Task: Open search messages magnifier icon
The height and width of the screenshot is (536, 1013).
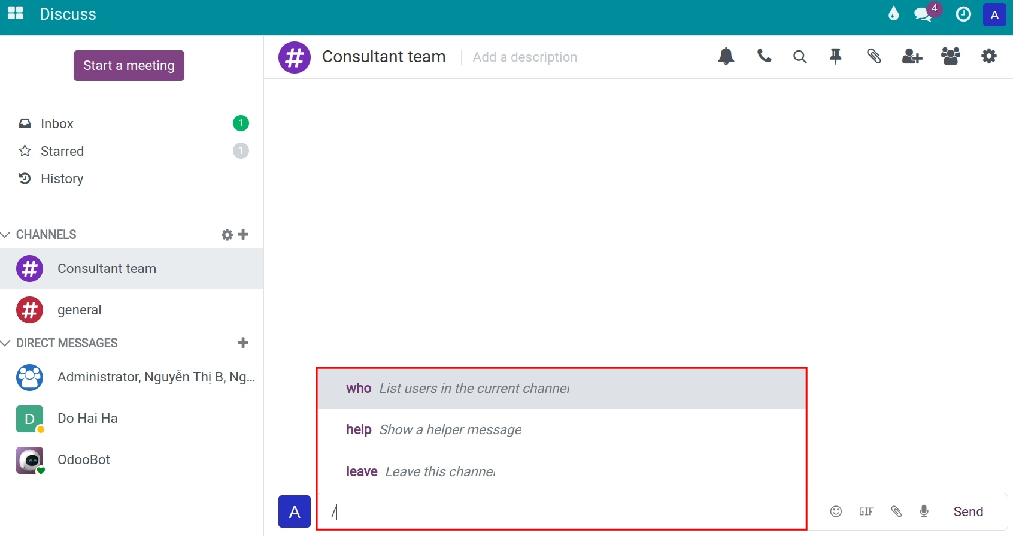Action: click(x=800, y=57)
